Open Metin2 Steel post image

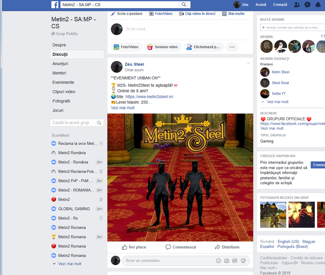click(x=180, y=177)
